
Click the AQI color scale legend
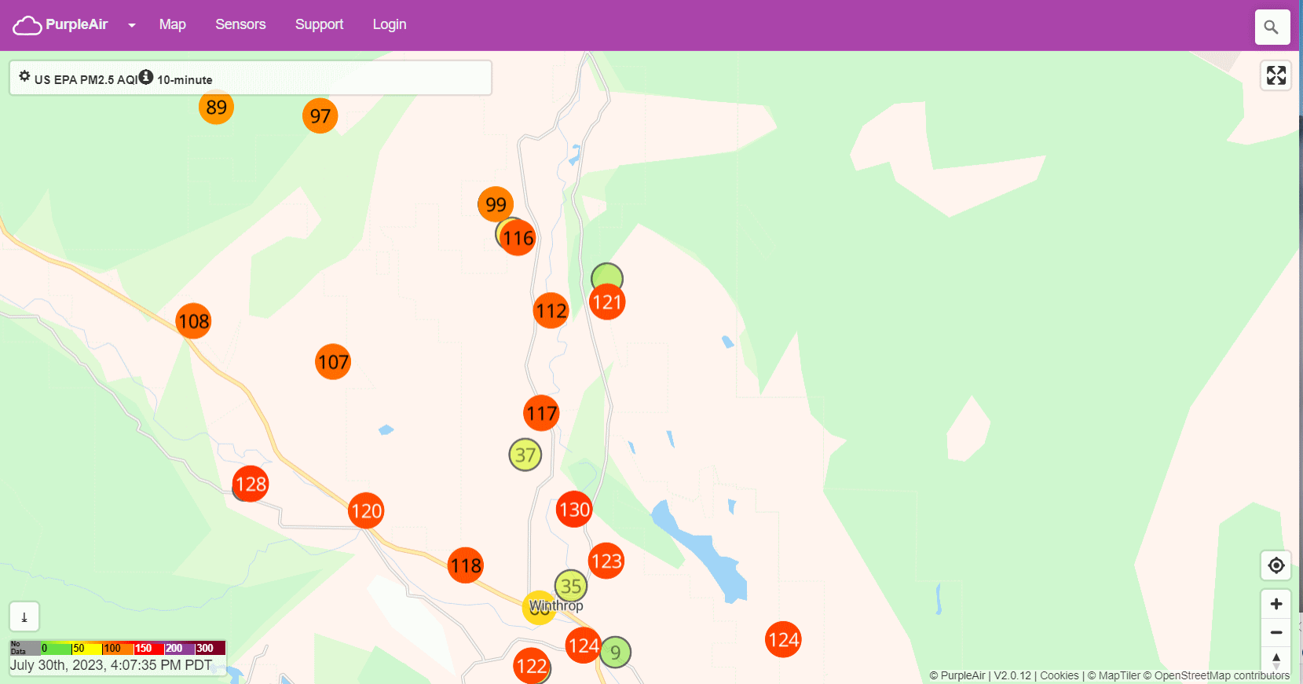tap(118, 648)
